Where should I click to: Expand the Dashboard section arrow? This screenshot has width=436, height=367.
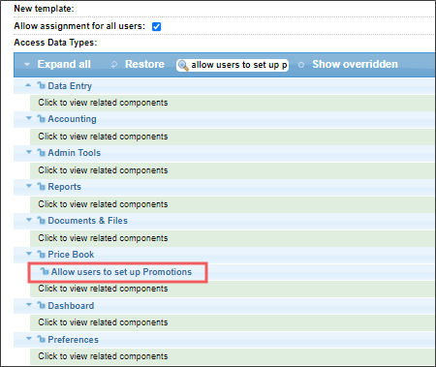pyautogui.click(x=29, y=305)
